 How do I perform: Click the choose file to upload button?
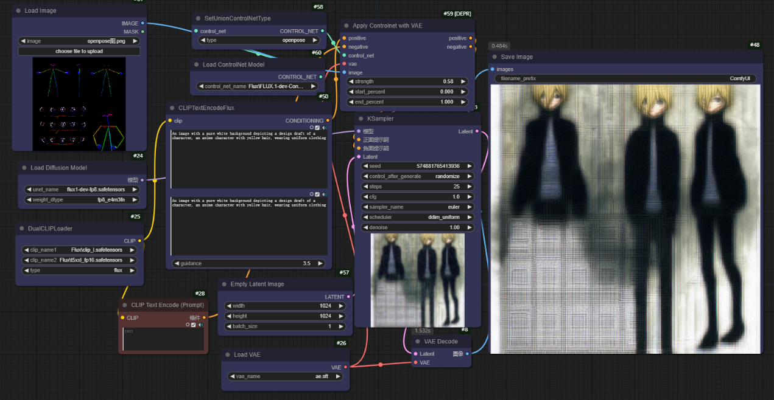[x=79, y=51]
